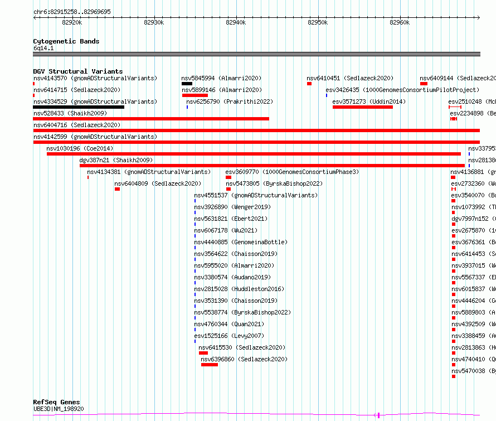Open the nsv5899146 (Almarri2020) label
496x421 pixels.
tap(222, 90)
